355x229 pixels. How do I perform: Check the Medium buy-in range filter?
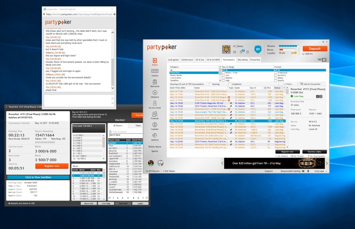224,78
